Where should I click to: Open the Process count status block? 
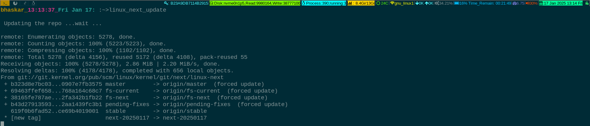[324, 3]
